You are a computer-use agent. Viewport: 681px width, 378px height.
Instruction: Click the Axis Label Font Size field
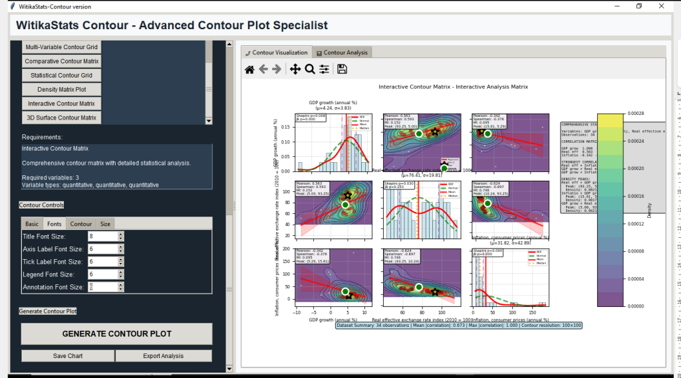[102, 249]
